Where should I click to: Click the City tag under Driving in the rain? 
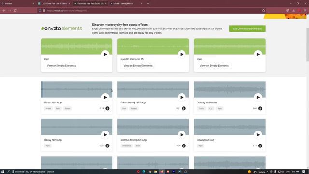coord(211,108)
